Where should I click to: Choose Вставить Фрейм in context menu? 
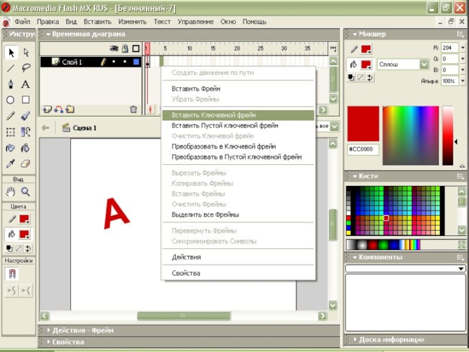click(x=239, y=89)
